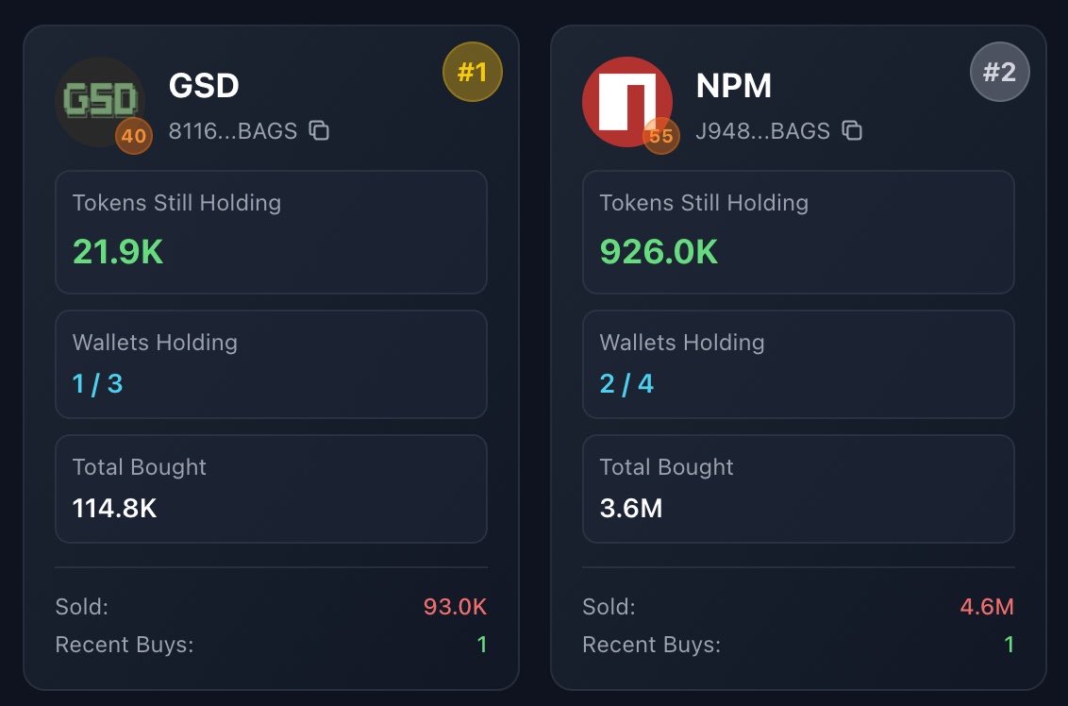Click GSD's Recent Buys count

coord(482,645)
